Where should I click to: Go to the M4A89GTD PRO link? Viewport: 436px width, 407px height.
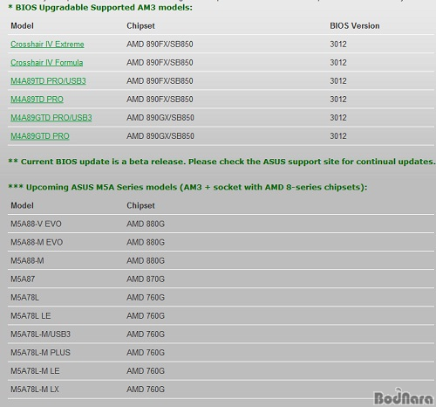(x=40, y=136)
